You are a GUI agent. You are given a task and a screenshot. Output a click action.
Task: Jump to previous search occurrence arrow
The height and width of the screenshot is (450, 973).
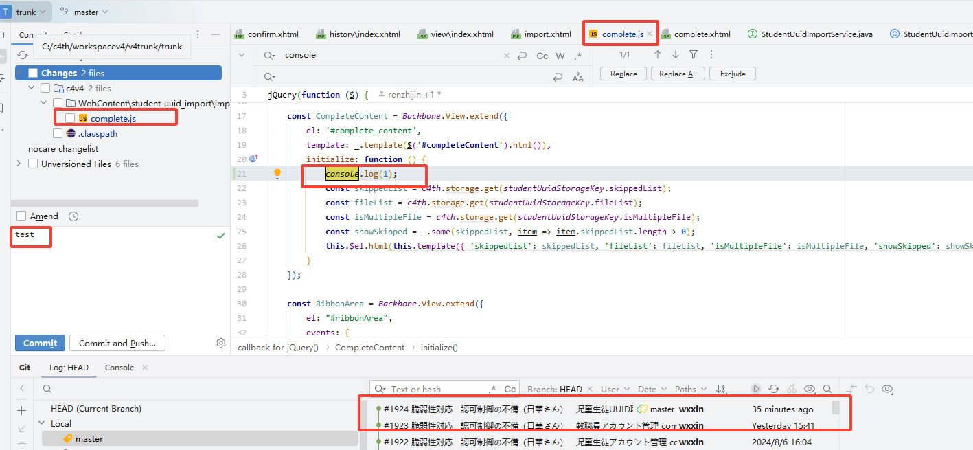point(657,54)
